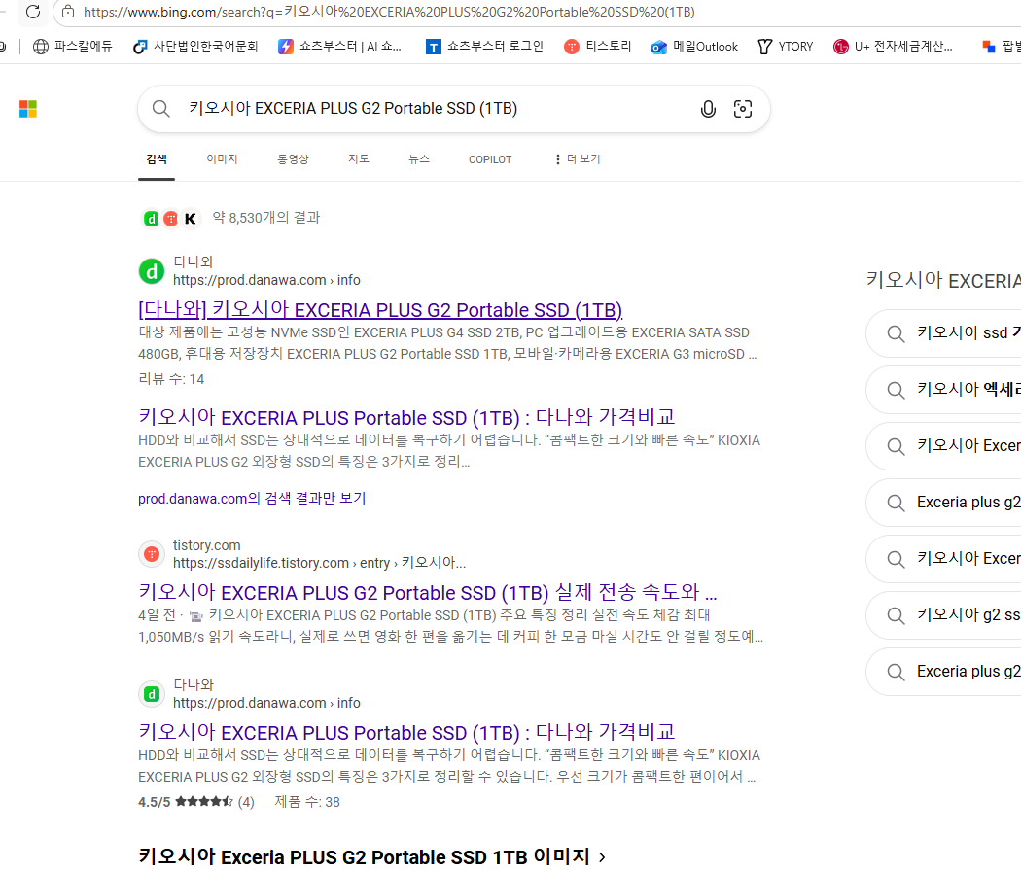Switch to the 지도 tab
1021x870 pixels.
click(359, 159)
